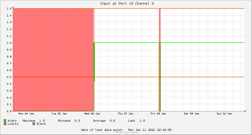Click the 0.5 y-axis value
252x135 pixels.
pos(9,77)
